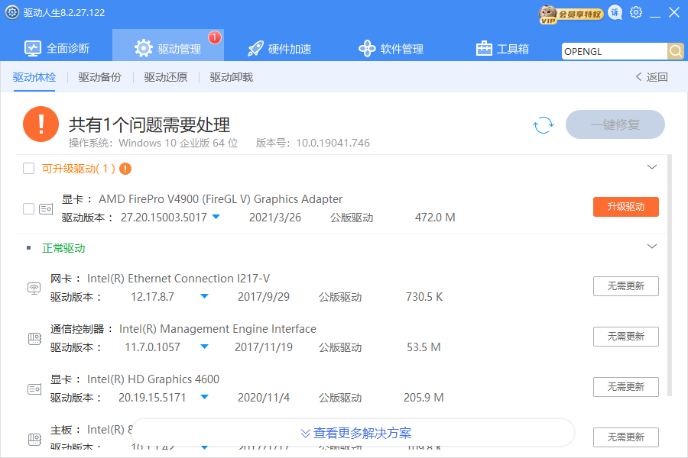Switch to 全面诊断 tab
Viewport: 688px width, 458px height.
click(57, 48)
